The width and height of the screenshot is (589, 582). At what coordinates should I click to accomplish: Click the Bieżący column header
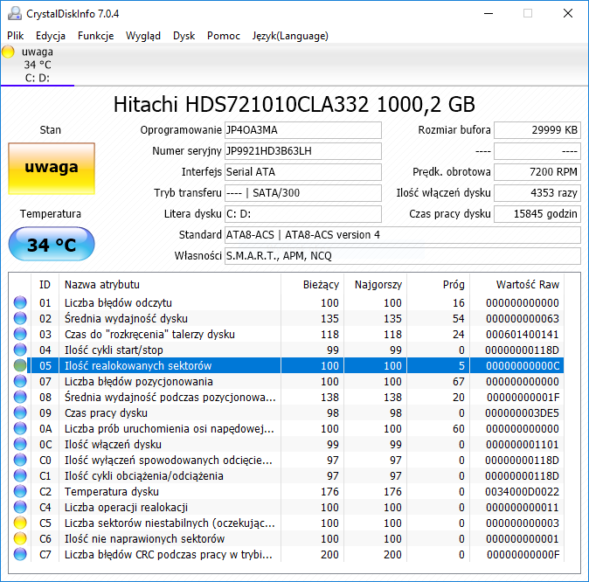312,285
